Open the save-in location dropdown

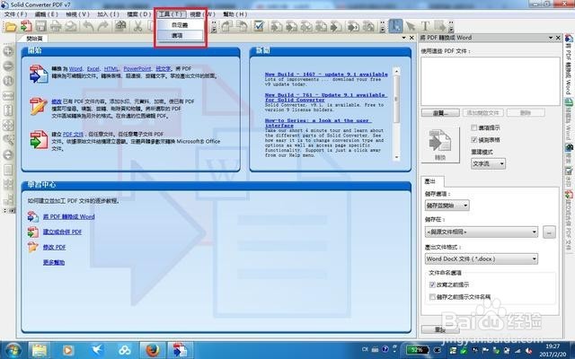pyautogui.click(x=482, y=232)
